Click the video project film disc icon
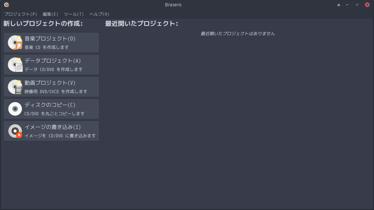Screen dimensions: 374x210 point(15,87)
